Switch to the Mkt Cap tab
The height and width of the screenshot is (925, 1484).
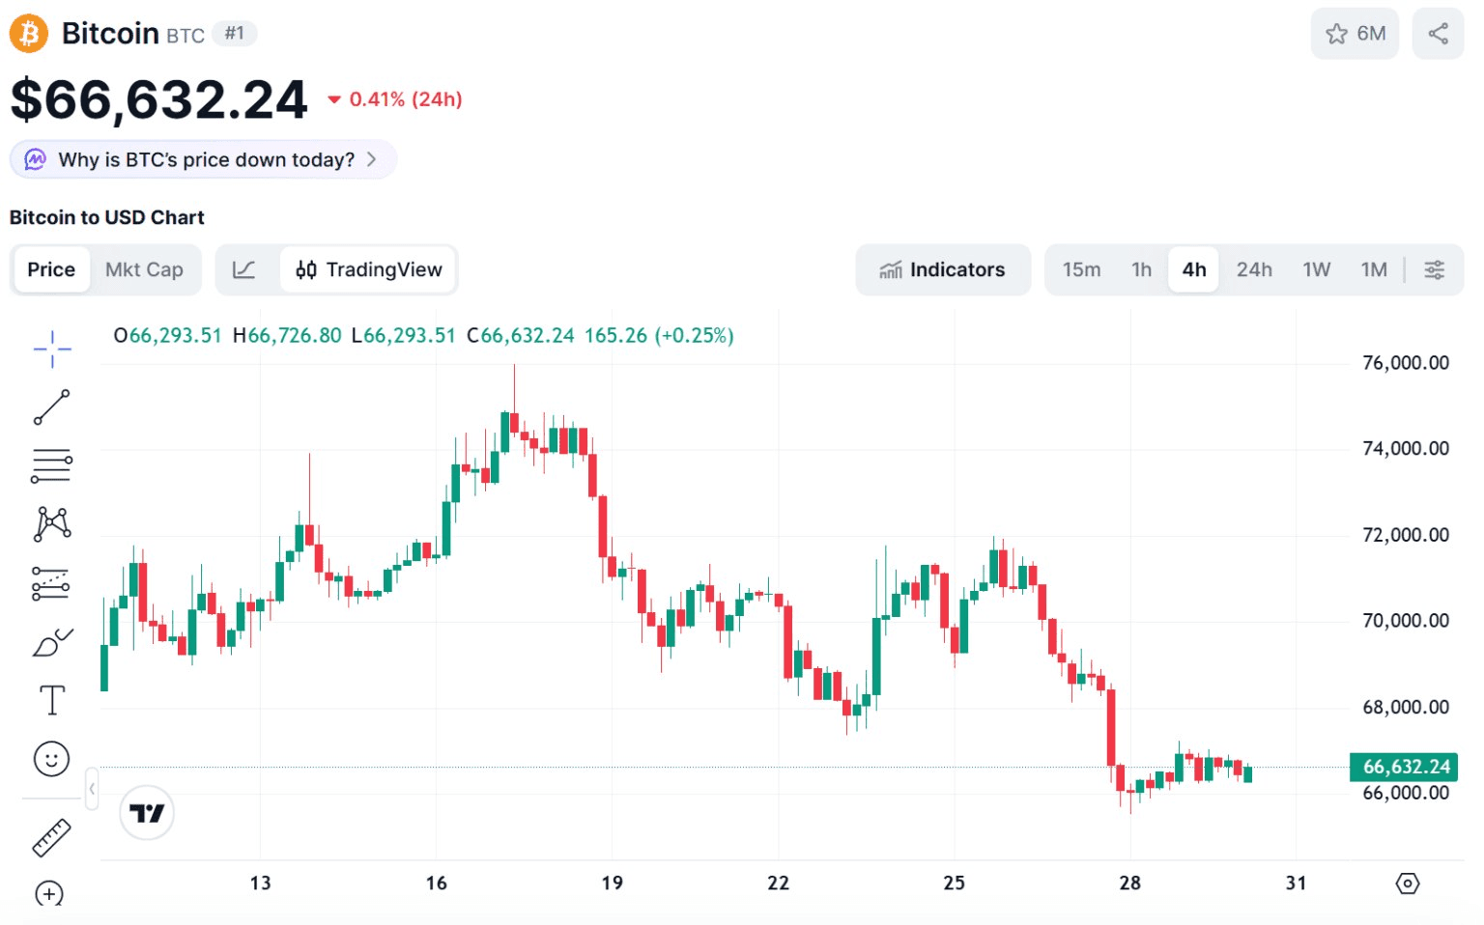pyautogui.click(x=144, y=269)
